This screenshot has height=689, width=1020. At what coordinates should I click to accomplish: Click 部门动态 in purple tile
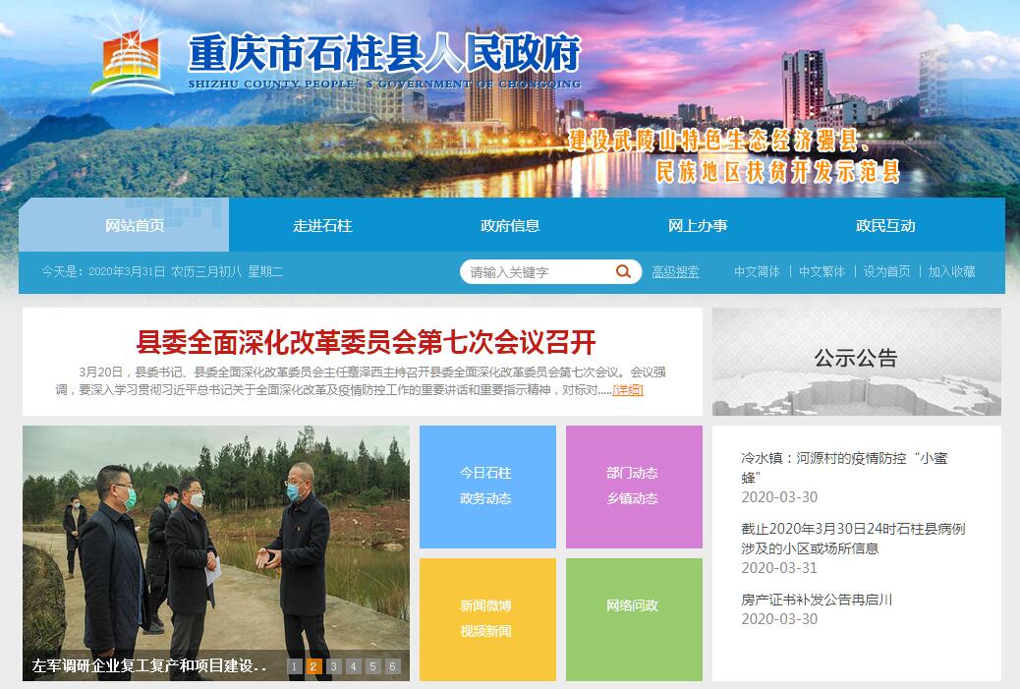(632, 473)
